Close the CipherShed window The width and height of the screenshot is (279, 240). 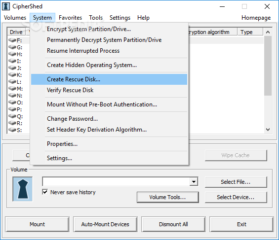click(x=267, y=6)
